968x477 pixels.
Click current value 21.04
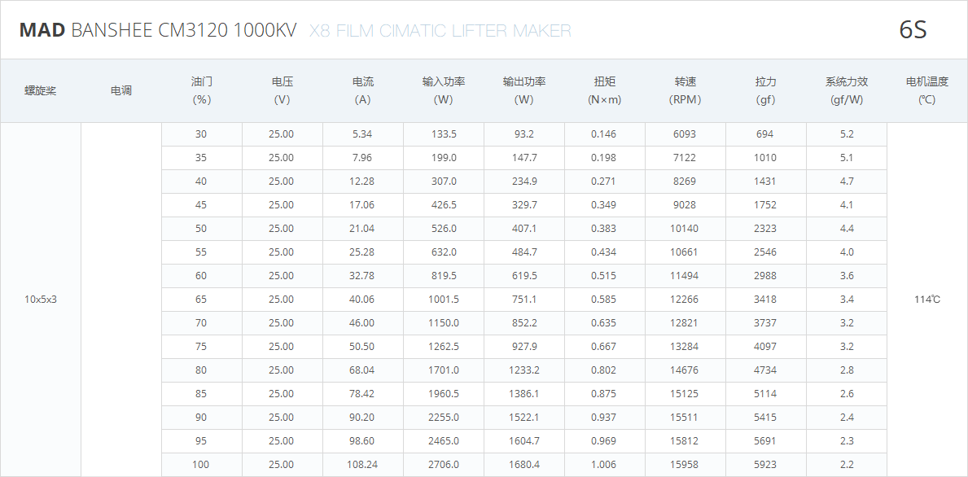tap(361, 228)
